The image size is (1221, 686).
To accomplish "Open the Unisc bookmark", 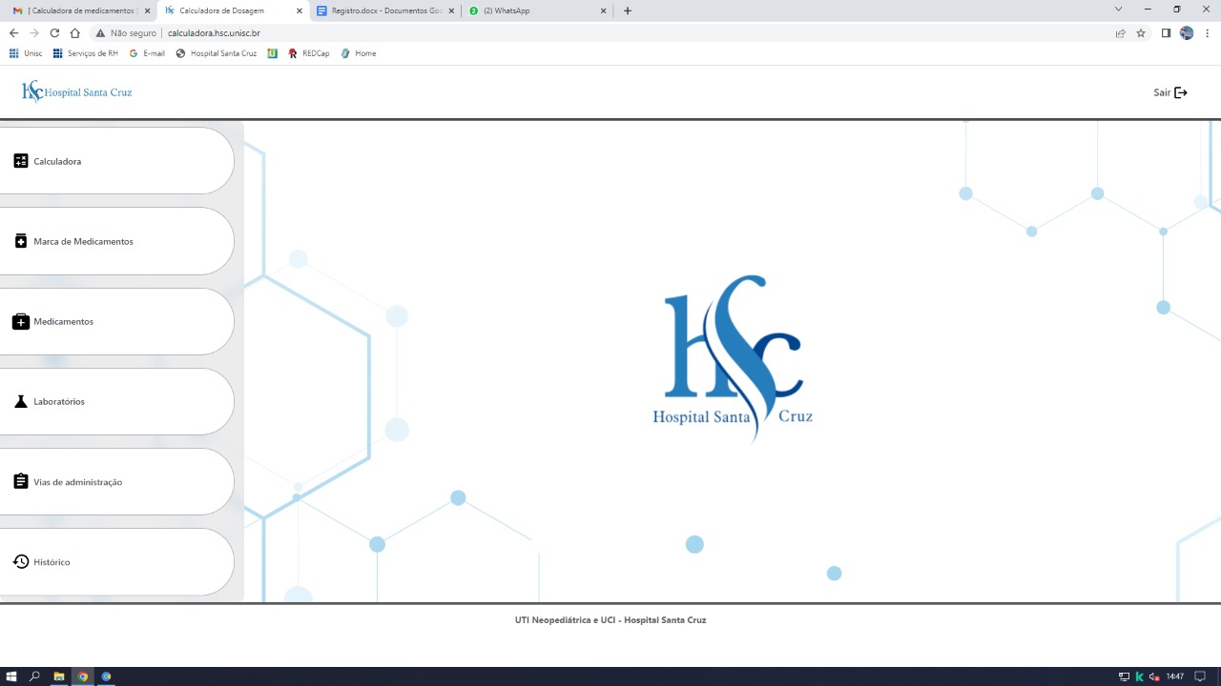I will coord(26,53).
